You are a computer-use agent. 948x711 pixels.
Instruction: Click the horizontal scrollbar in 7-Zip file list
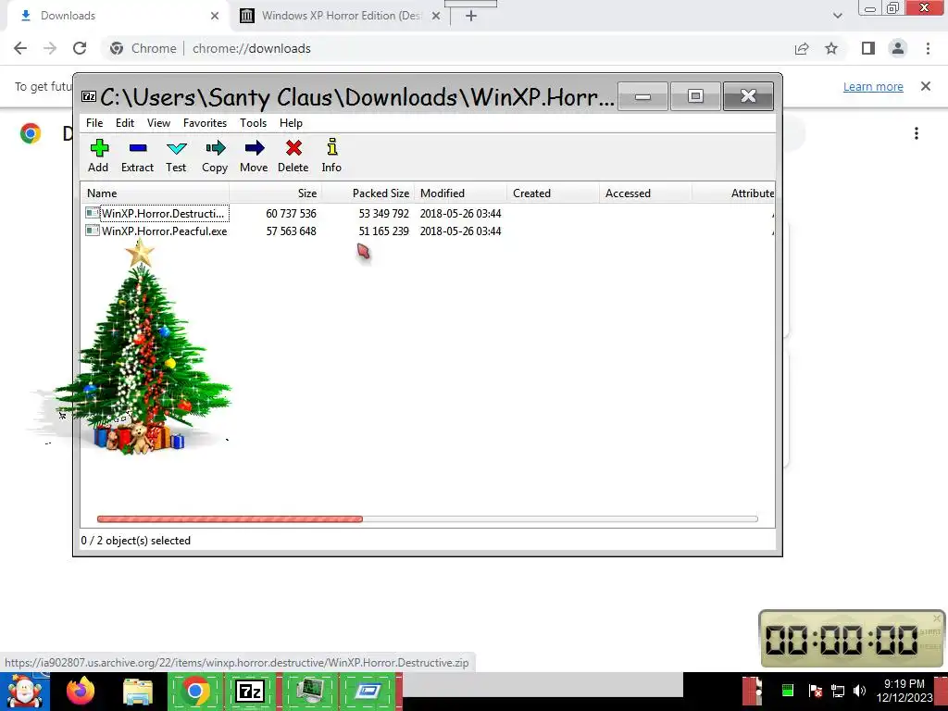pyautogui.click(x=427, y=518)
